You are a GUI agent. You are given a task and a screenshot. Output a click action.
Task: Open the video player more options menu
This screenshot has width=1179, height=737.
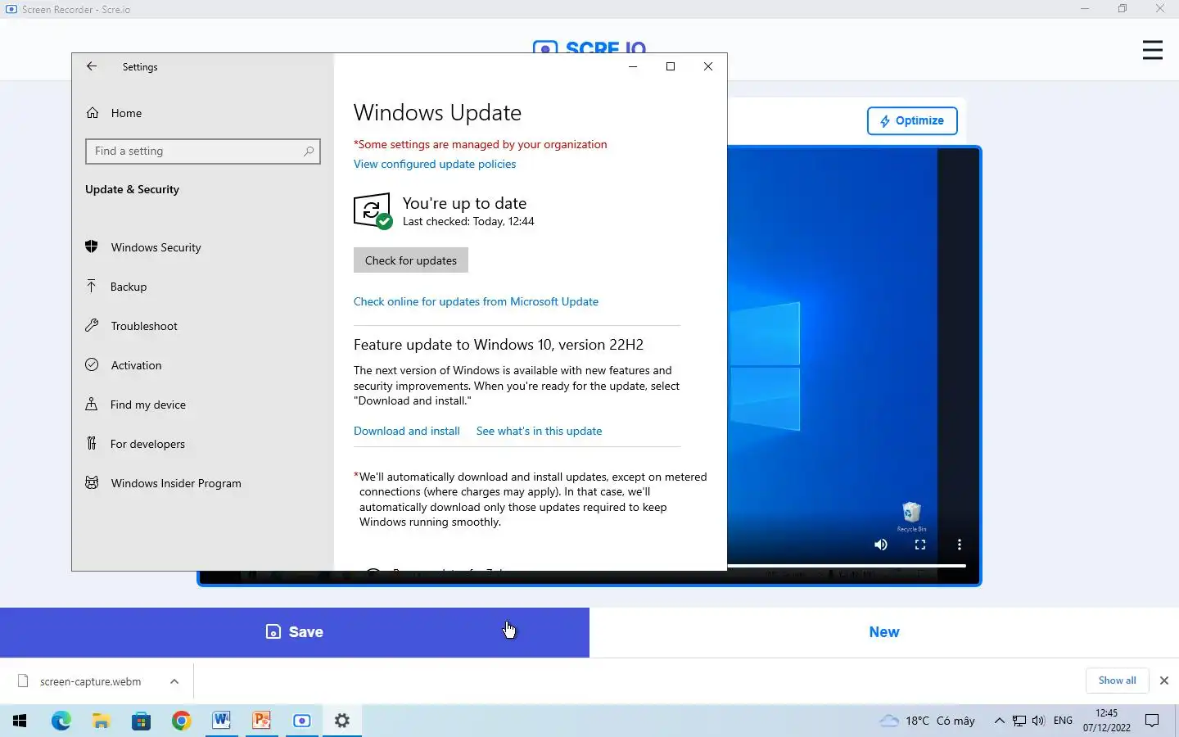click(x=960, y=545)
